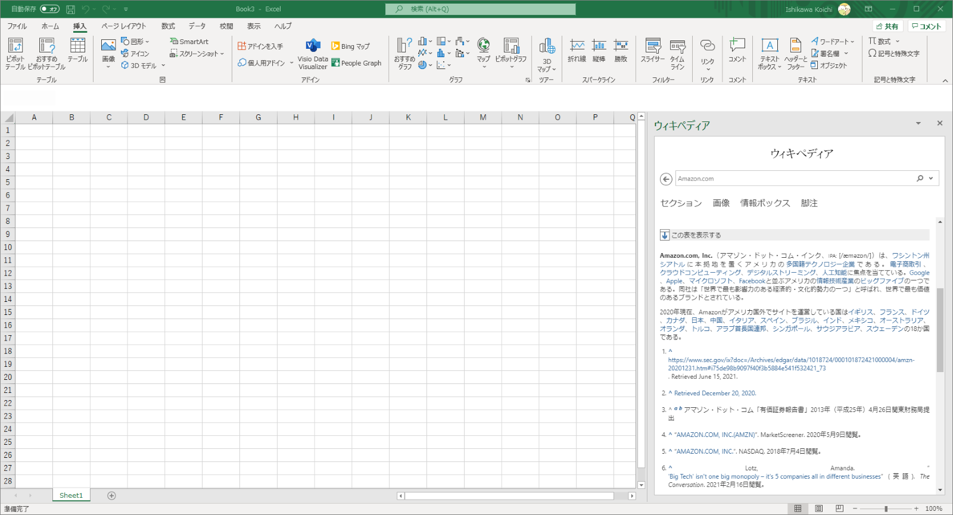953x515 pixels.
Task: Collapse the ribbon with chevron
Action: (x=945, y=80)
